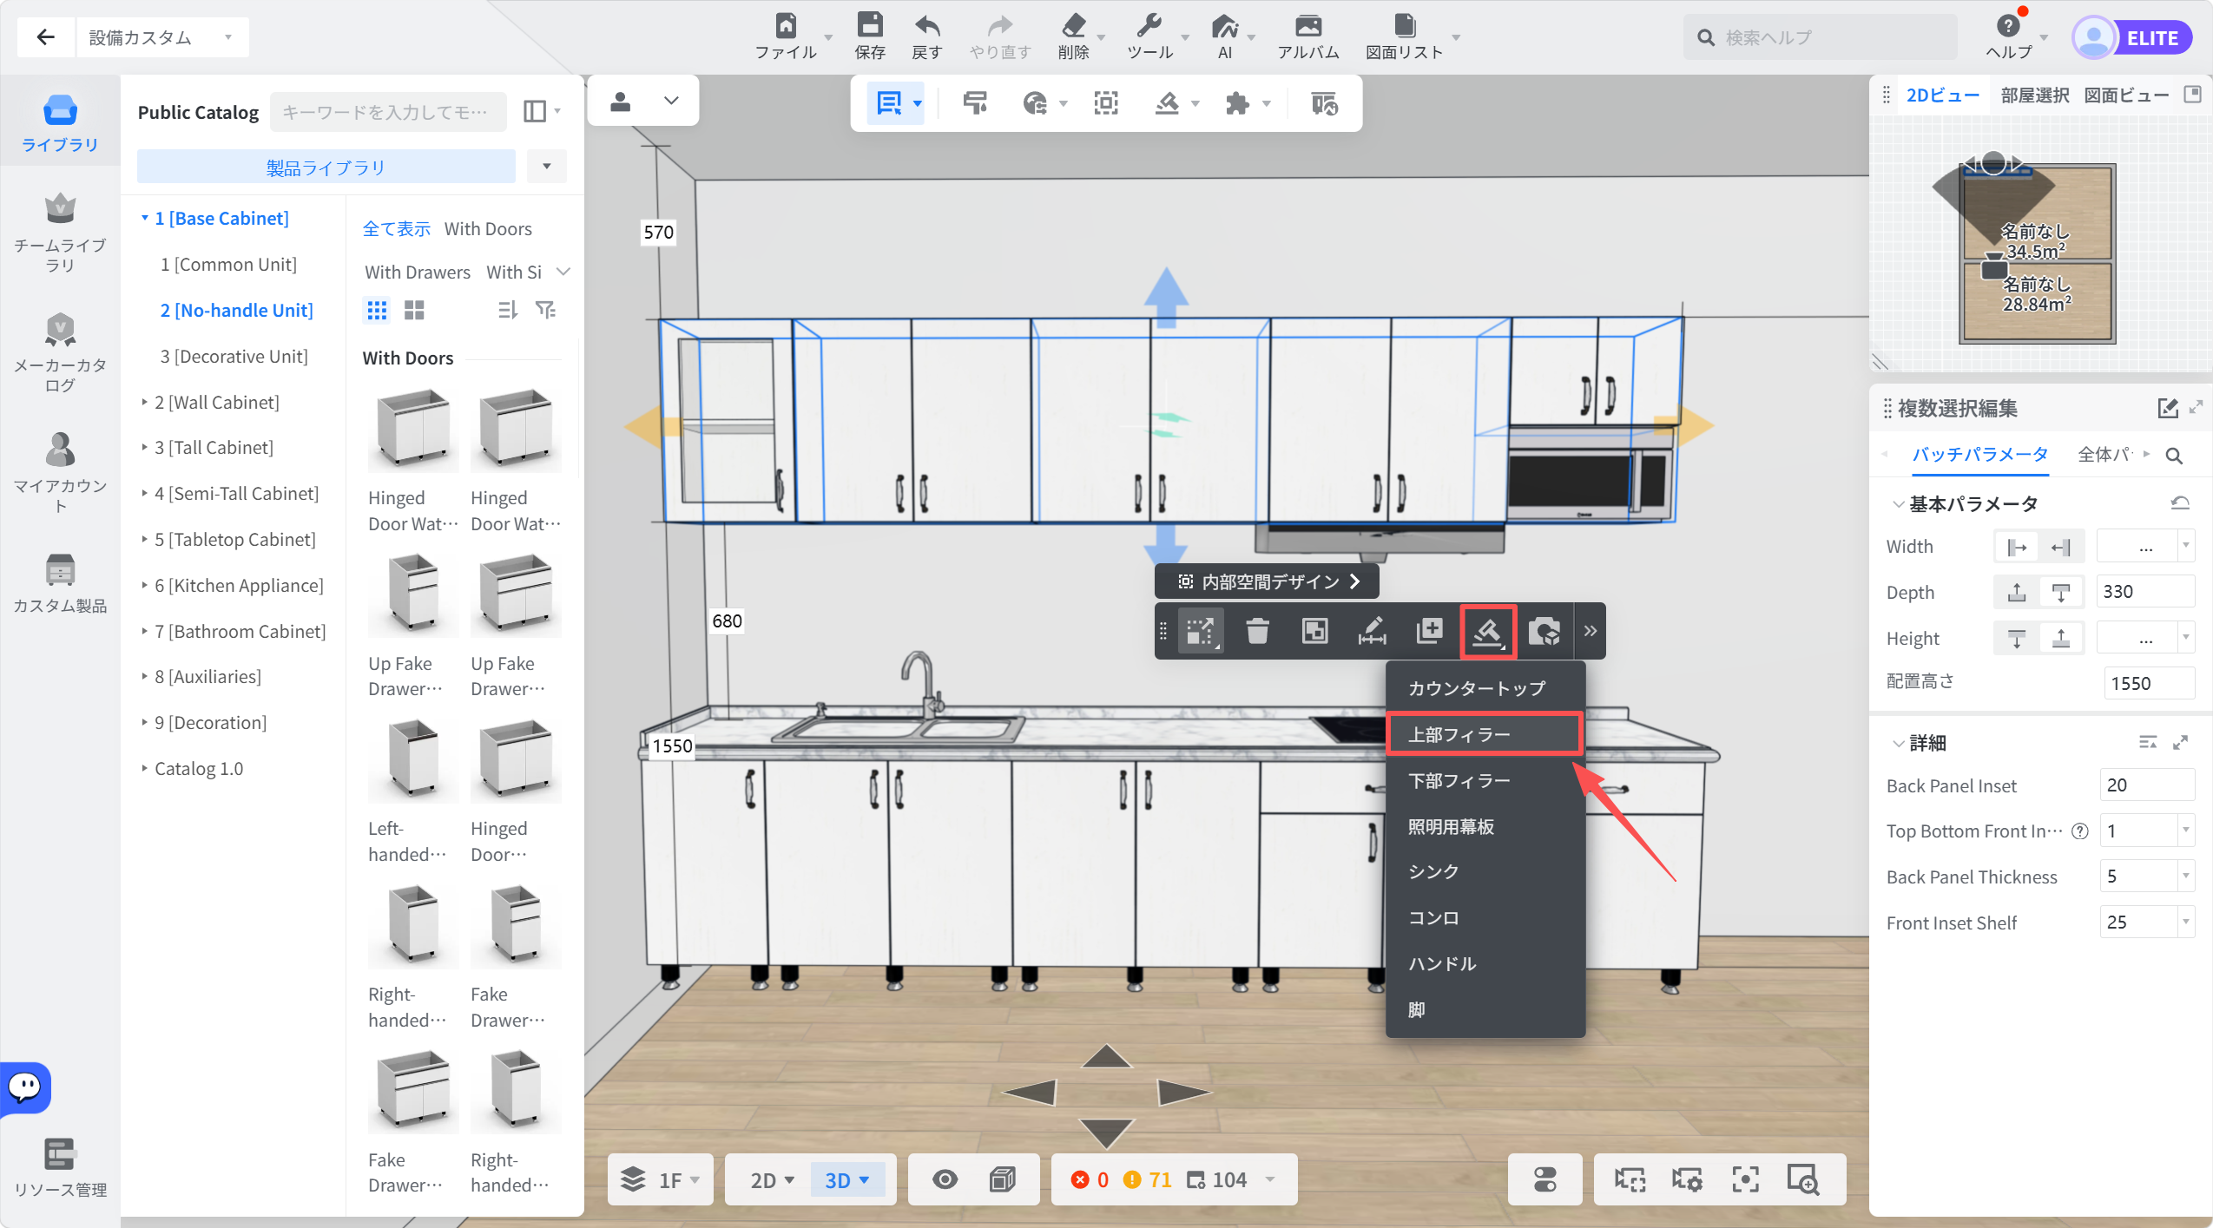
Task: Click the 検索ヘルプ search box
Action: [1820, 37]
